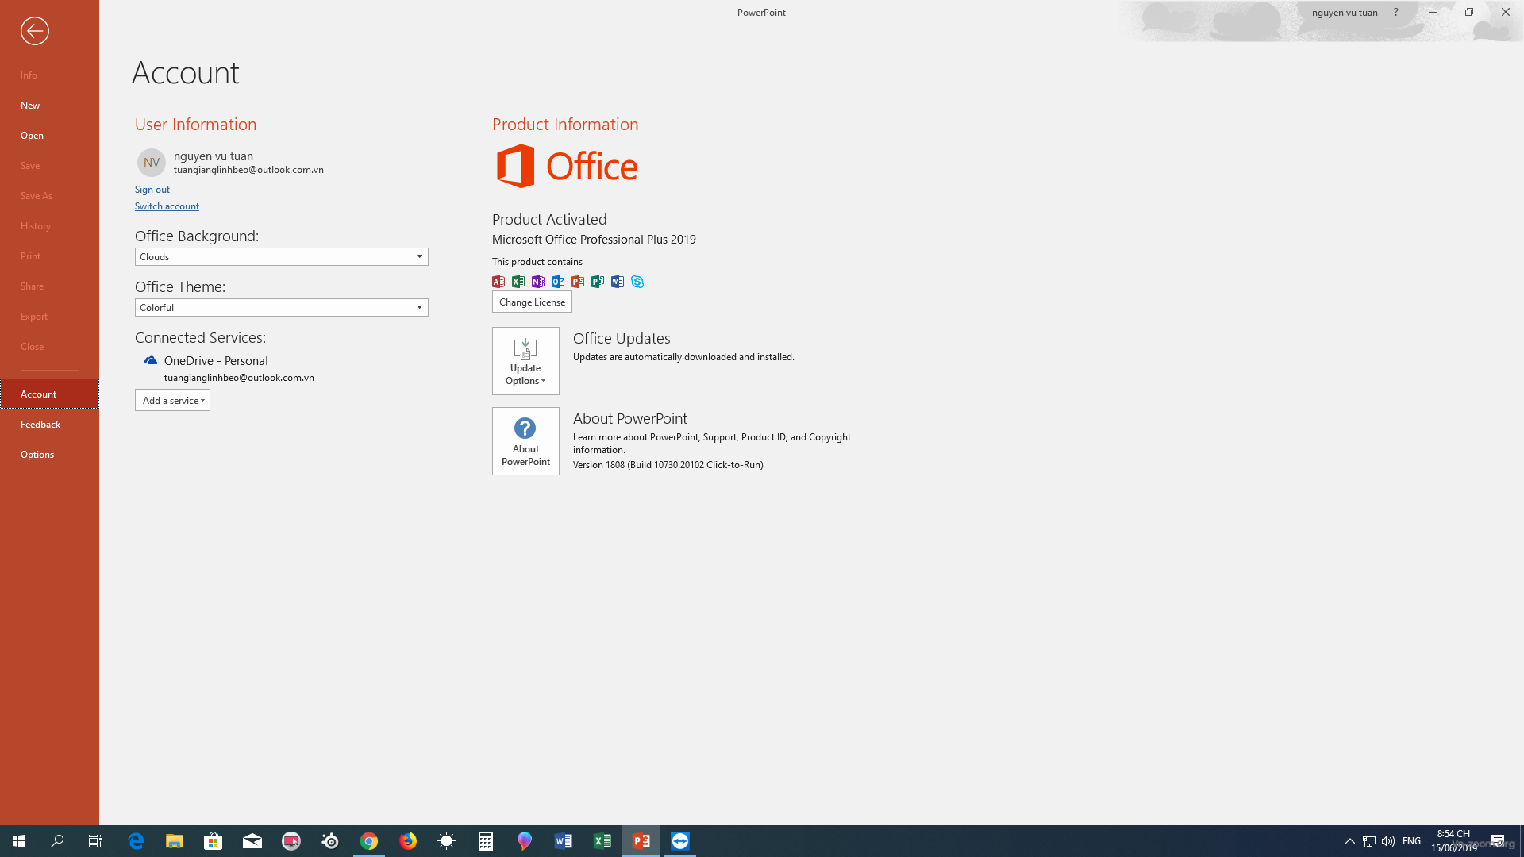Open File Explorer from the taskbar
The image size is (1524, 857).
click(x=175, y=841)
